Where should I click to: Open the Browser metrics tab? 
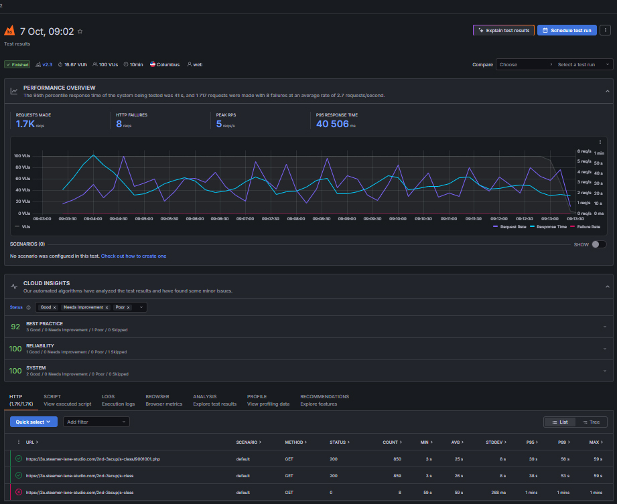[163, 400]
